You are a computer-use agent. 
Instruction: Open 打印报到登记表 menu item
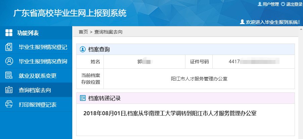(37, 105)
